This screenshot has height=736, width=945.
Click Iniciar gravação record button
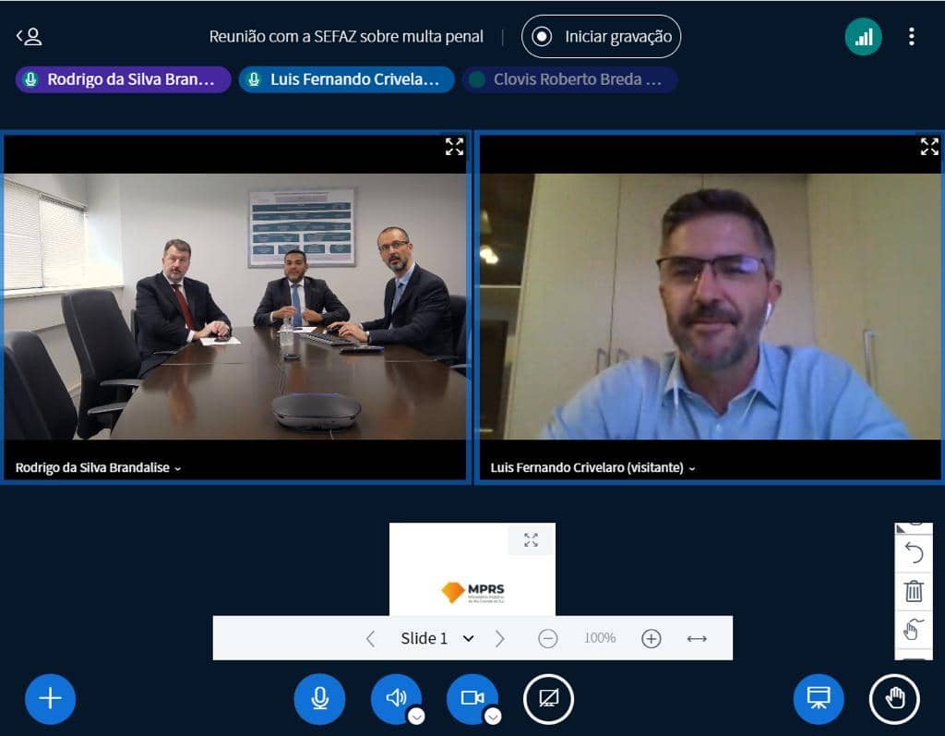point(602,37)
